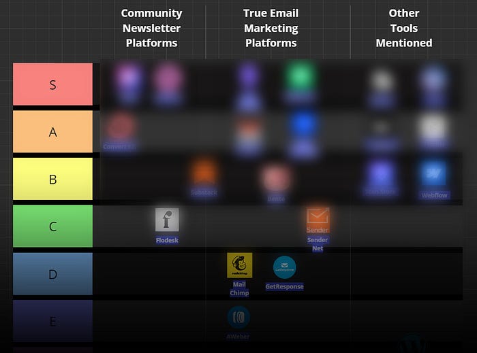The height and width of the screenshot is (353, 477).
Task: Open the Substack label link
Action: point(204,192)
